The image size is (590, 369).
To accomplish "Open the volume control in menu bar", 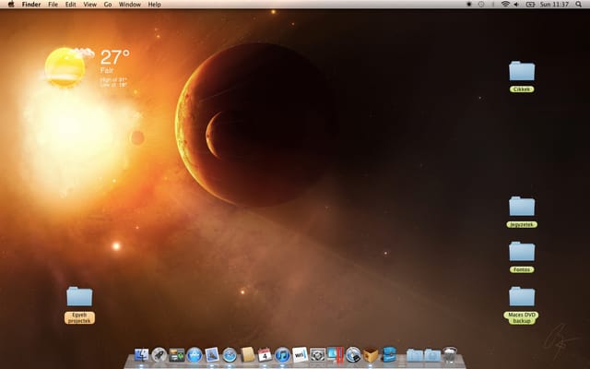I will coord(516,5).
